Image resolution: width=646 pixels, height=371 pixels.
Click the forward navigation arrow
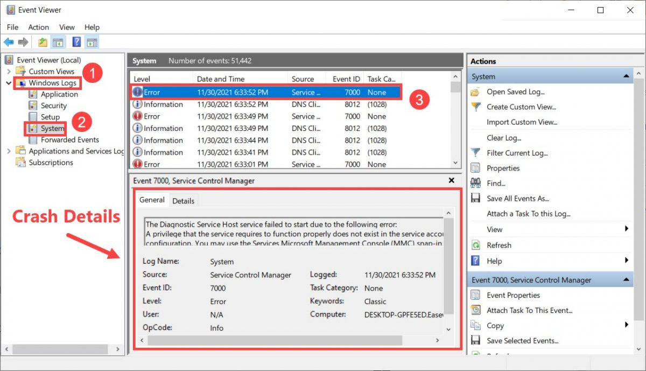coord(22,42)
